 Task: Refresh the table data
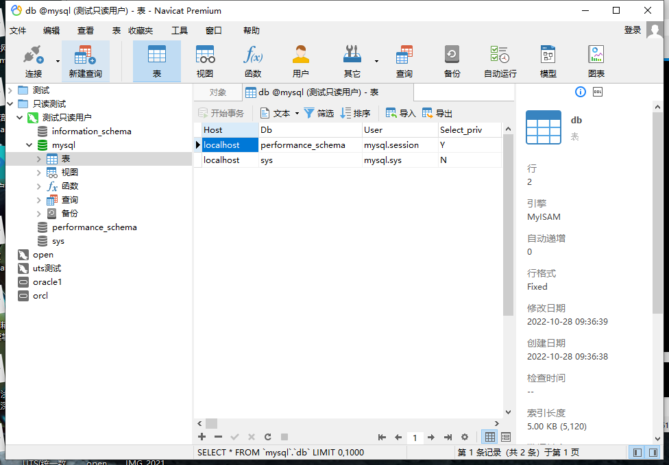[267, 437]
